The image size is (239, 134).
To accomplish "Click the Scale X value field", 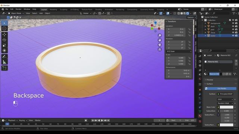I will tap(176, 58).
